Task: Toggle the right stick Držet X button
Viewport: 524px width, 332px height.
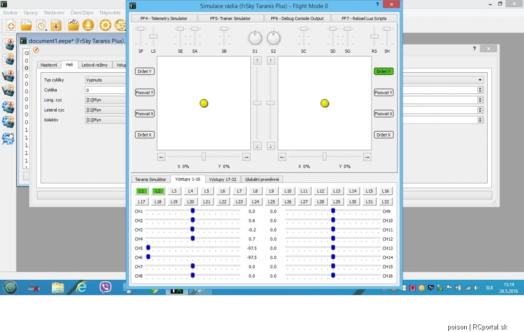Action: coord(384,135)
